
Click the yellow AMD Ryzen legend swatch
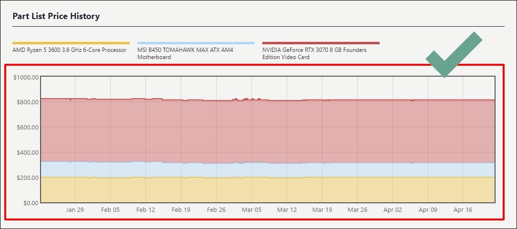[71, 43]
